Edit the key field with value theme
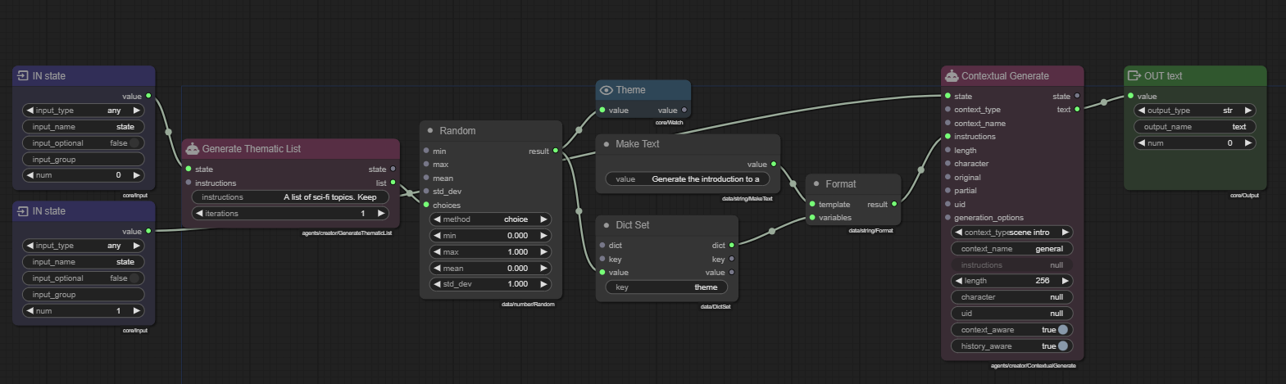The width and height of the screenshot is (1286, 384). [x=666, y=287]
